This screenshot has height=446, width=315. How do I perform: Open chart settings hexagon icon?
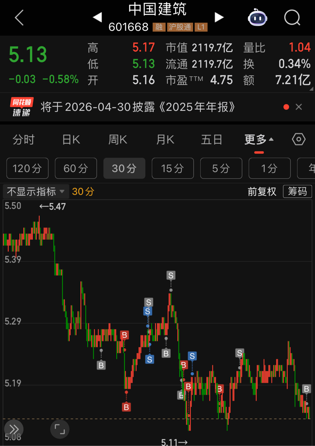299,140
